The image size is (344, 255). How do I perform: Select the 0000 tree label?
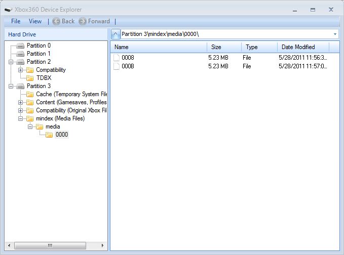[x=62, y=135]
